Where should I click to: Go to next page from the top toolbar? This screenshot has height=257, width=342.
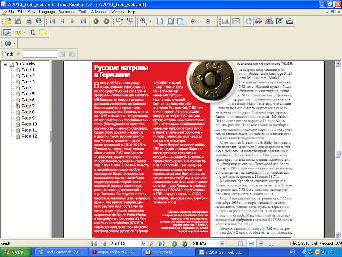click(73, 21)
